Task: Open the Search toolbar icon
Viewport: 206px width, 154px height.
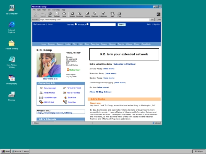Action: click(x=72, y=14)
